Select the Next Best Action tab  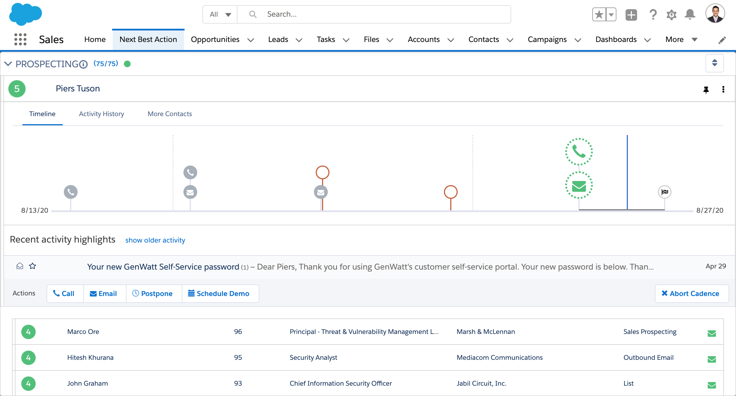(148, 39)
